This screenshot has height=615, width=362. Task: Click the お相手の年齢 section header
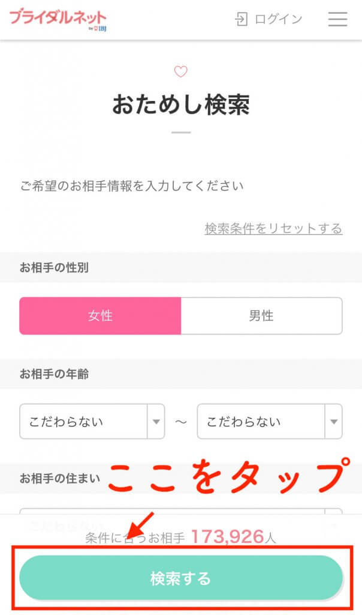[54, 374]
